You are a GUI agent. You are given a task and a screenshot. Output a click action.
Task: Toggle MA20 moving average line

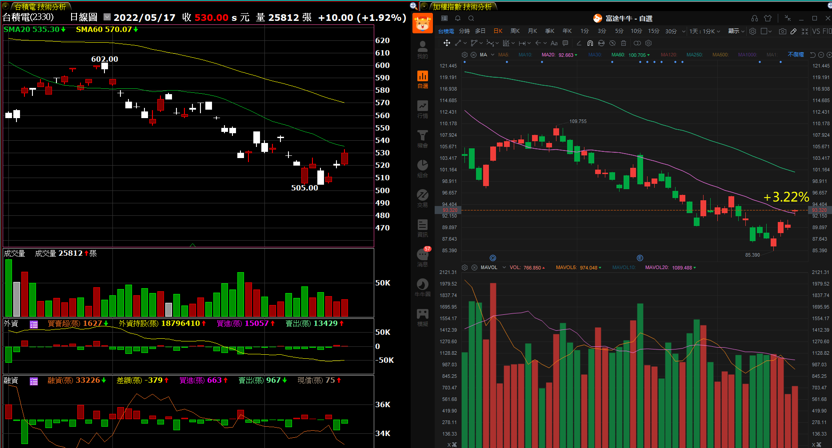pyautogui.click(x=559, y=55)
